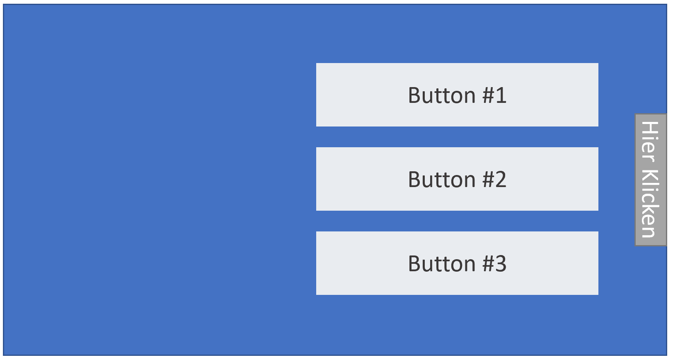Click Button #1
Image resolution: width=673 pixels, height=360 pixels.
coord(457,95)
